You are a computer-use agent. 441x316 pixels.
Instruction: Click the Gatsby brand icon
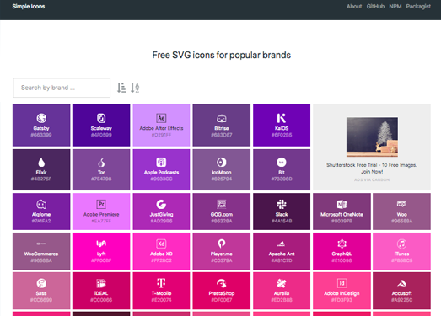41,118
